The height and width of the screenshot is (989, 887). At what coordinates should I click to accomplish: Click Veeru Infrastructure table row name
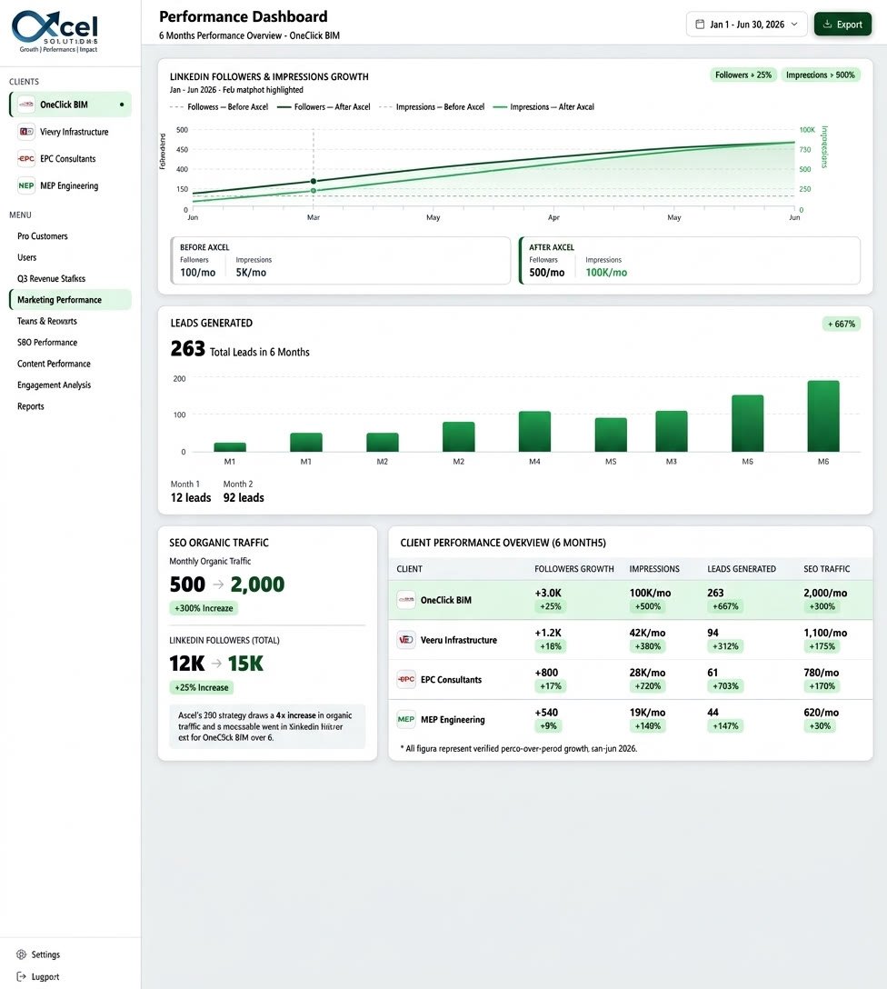(458, 640)
